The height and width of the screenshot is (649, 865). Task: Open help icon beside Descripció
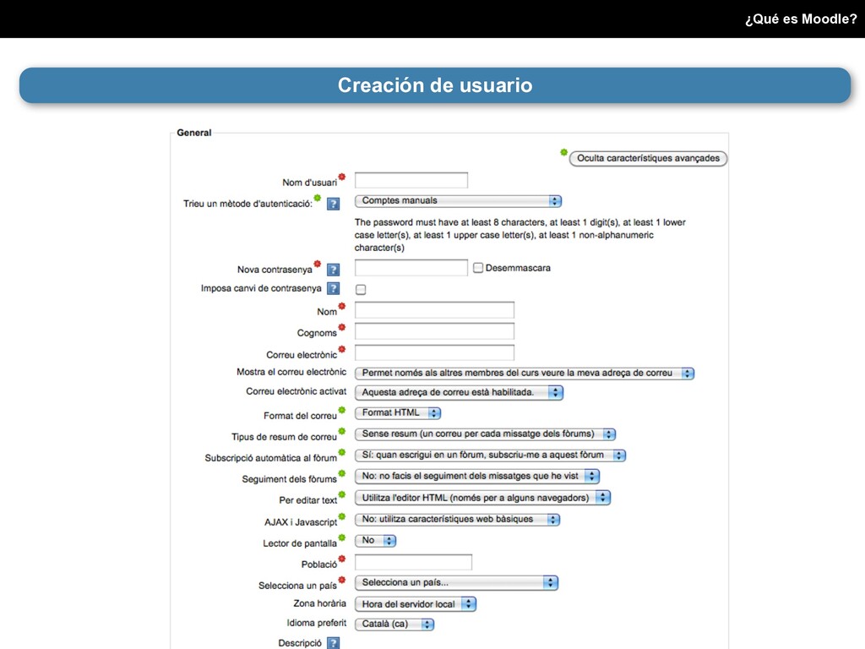click(x=333, y=643)
